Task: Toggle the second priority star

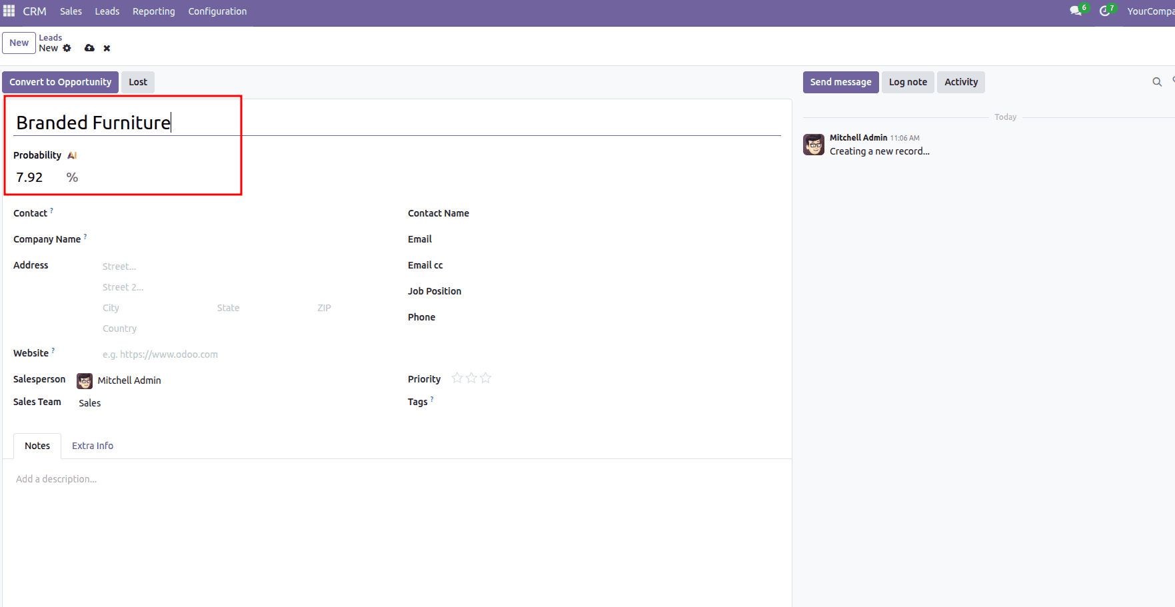Action: (471, 378)
